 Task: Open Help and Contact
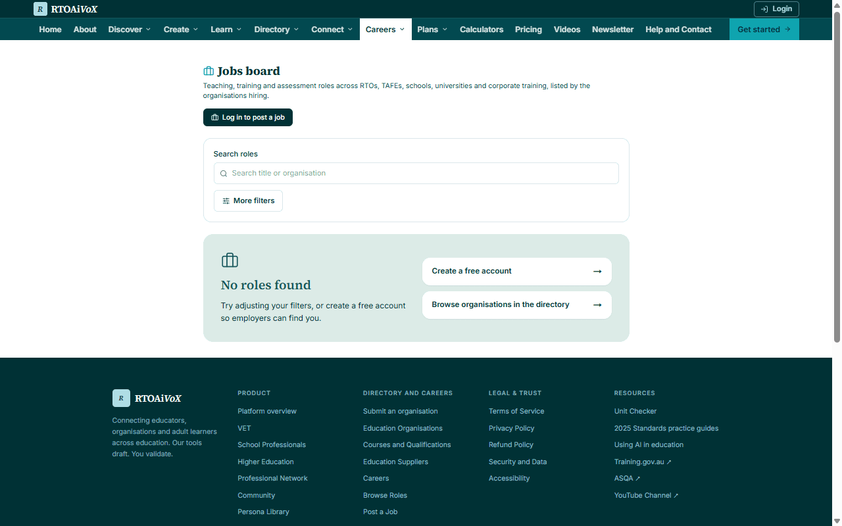pos(678,30)
